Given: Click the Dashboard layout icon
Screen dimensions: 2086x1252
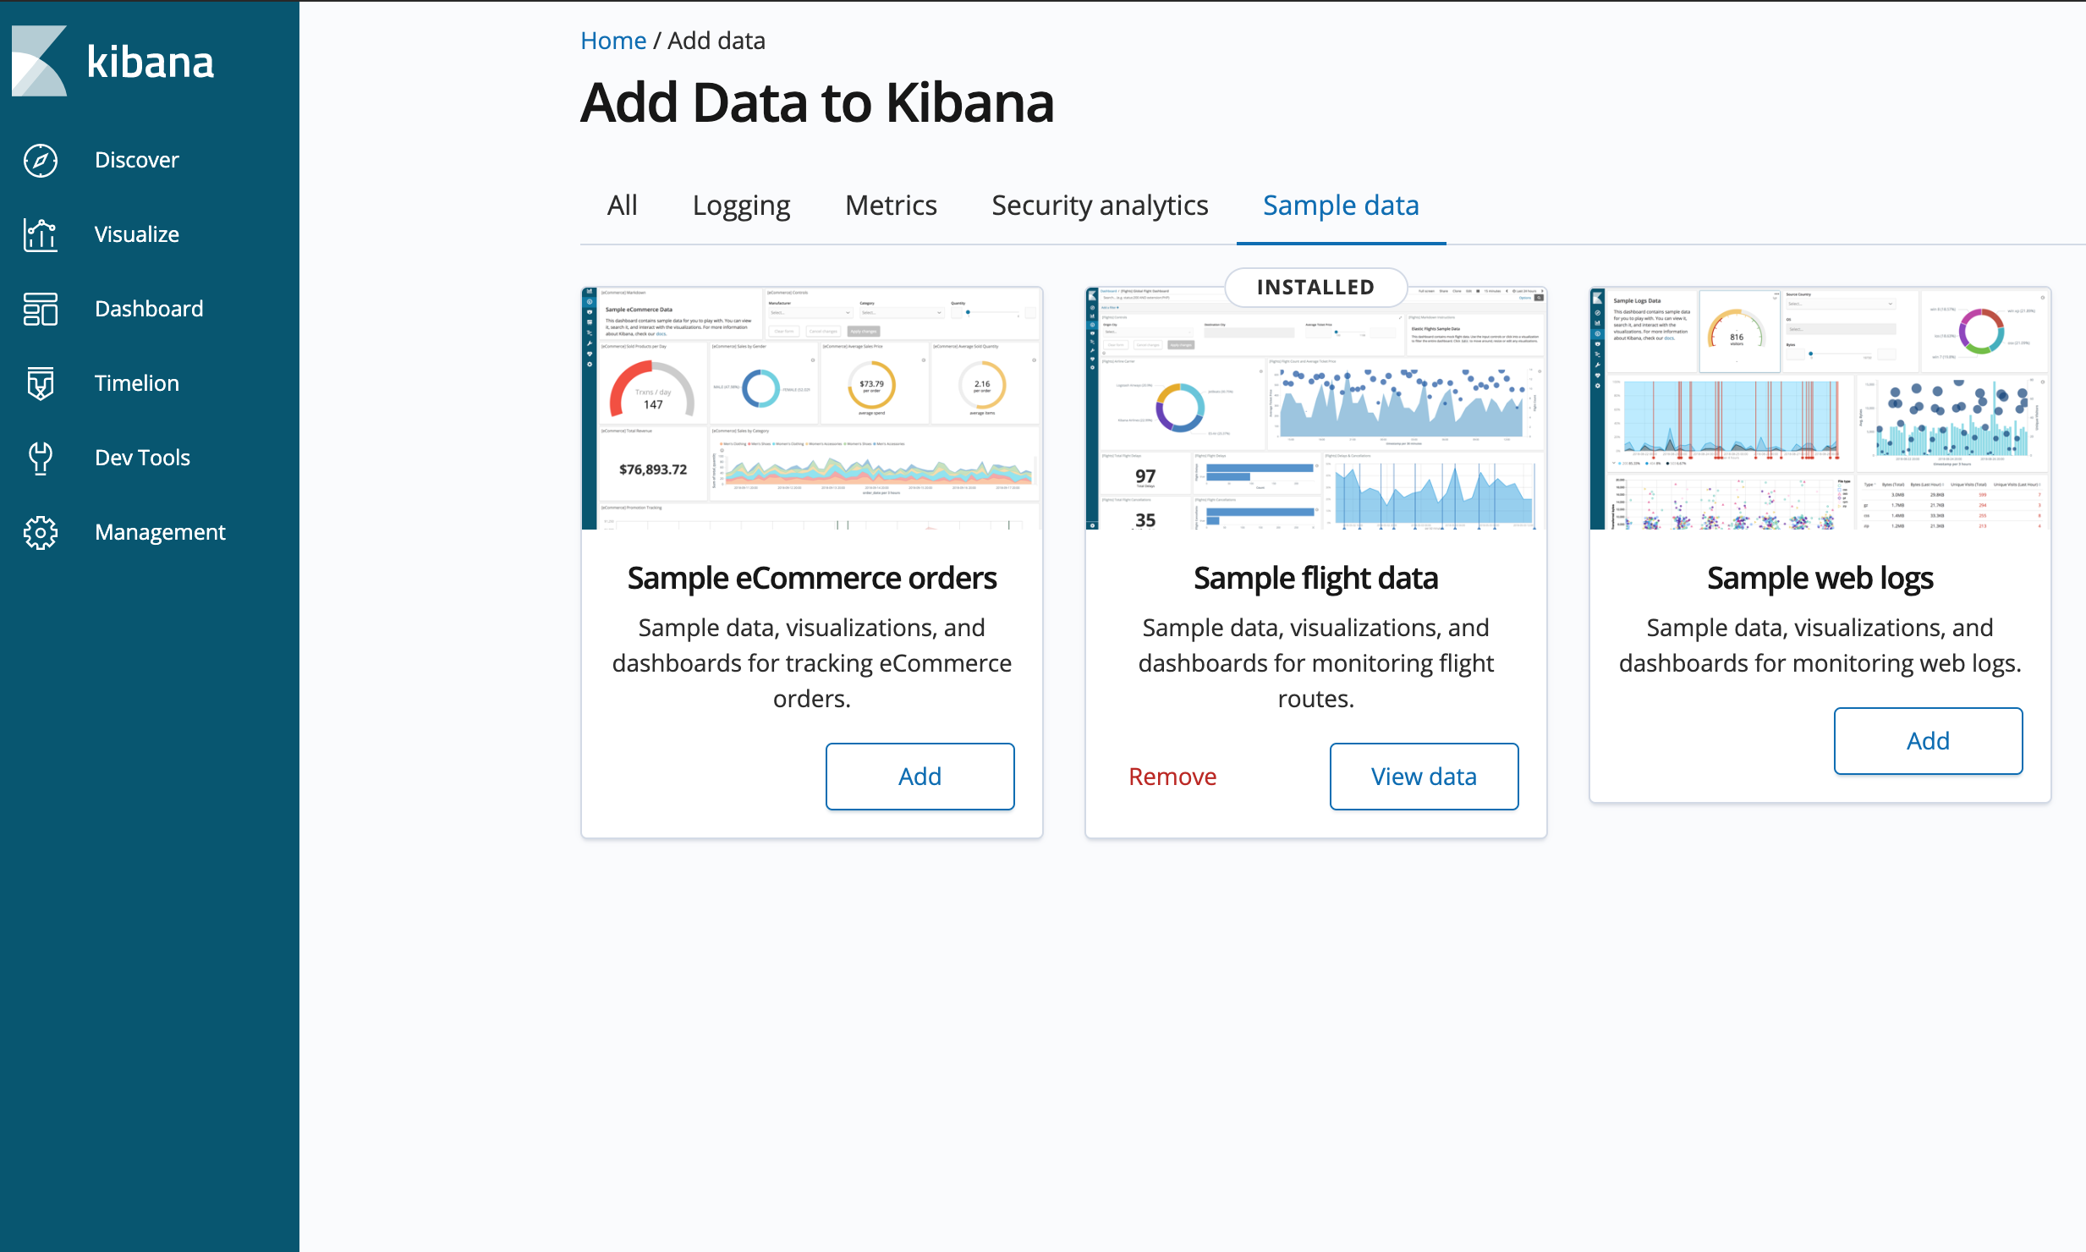Looking at the screenshot, I should click(40, 309).
